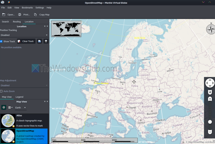This screenshot has height=144, width=215.
Task: Open the Bookmarks menu
Action: coord(27,8)
